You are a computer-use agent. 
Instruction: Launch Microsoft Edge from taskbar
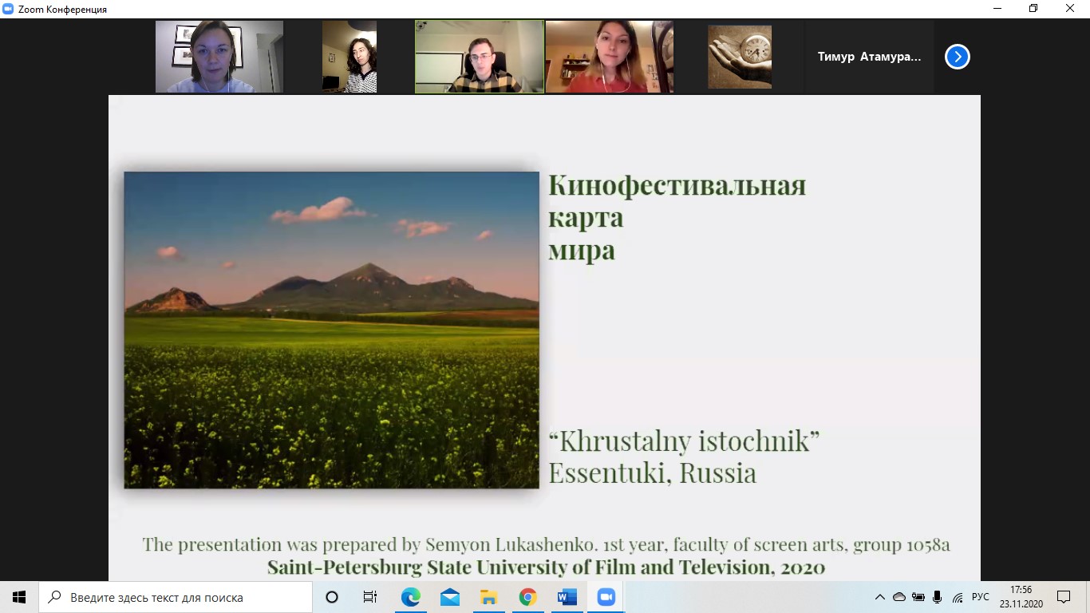[x=410, y=597]
